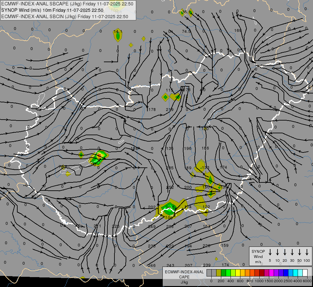Screen dimensions: 313x287
Task: Click the 50 m/s wind arrow symbol
Action: [300, 252]
